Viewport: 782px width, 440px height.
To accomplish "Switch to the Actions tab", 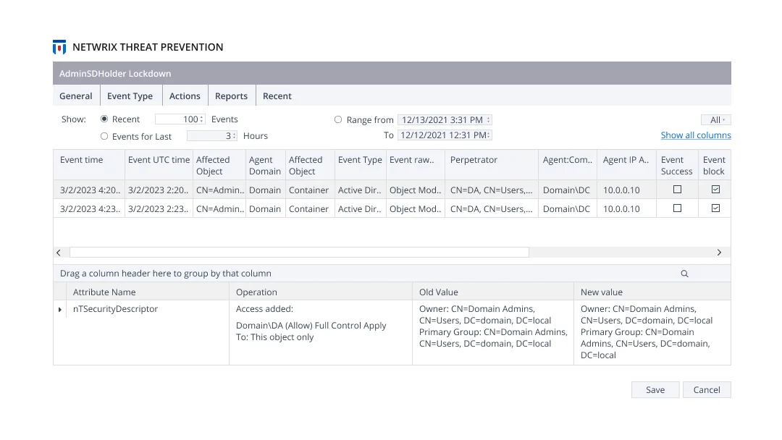I will coord(185,96).
